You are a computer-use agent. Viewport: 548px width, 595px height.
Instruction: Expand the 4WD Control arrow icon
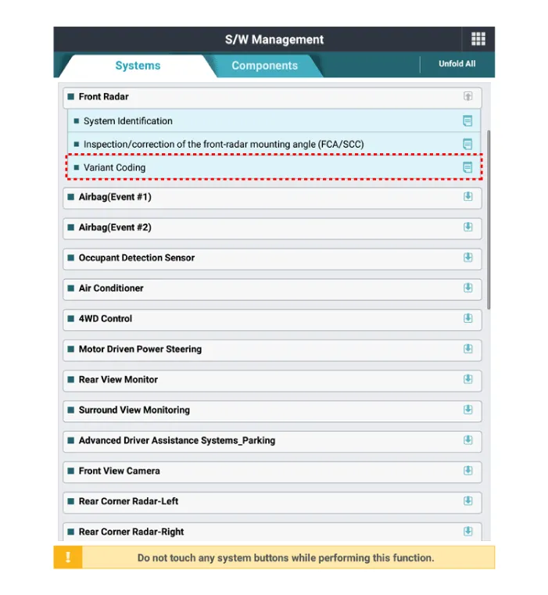coord(467,319)
